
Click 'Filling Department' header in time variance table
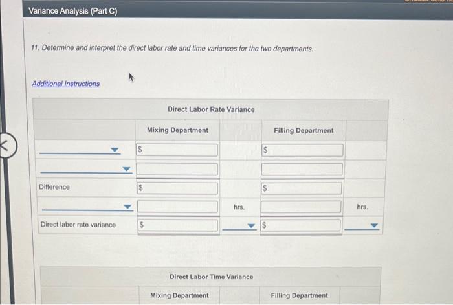coord(299,295)
